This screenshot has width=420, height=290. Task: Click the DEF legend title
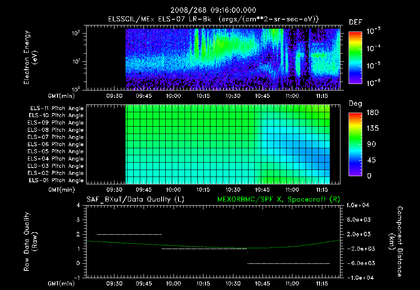click(x=356, y=23)
